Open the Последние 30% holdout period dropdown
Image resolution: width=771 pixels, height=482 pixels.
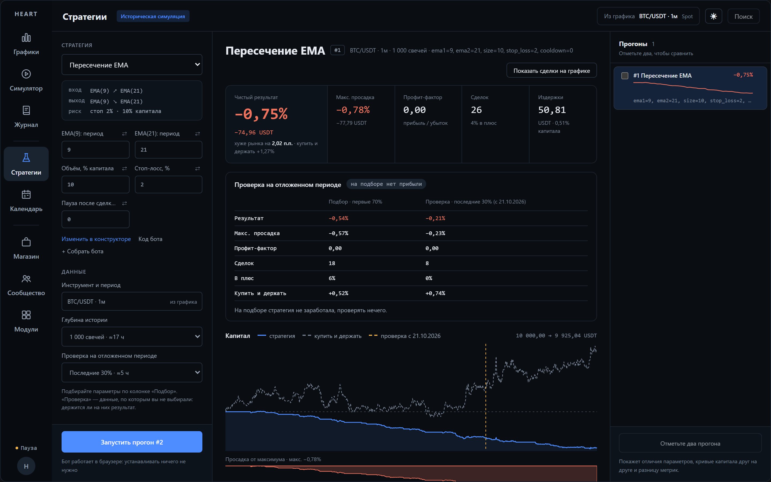[132, 372]
